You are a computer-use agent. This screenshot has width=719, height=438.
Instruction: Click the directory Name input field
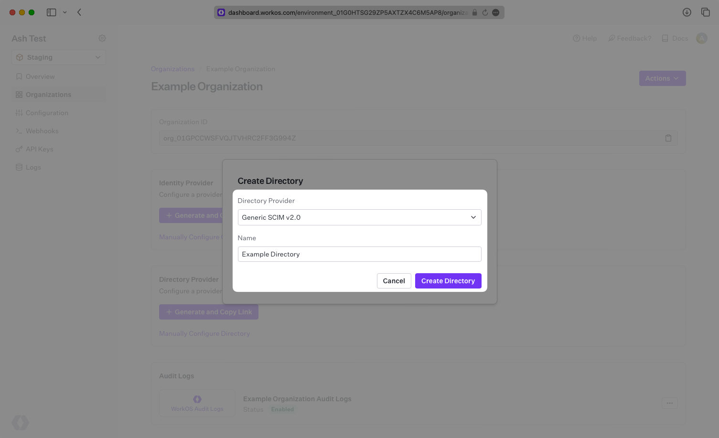click(359, 254)
